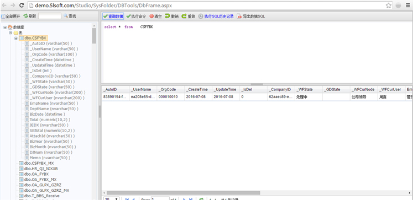Select the _AutoID (varchar(50)) column

point(51,44)
